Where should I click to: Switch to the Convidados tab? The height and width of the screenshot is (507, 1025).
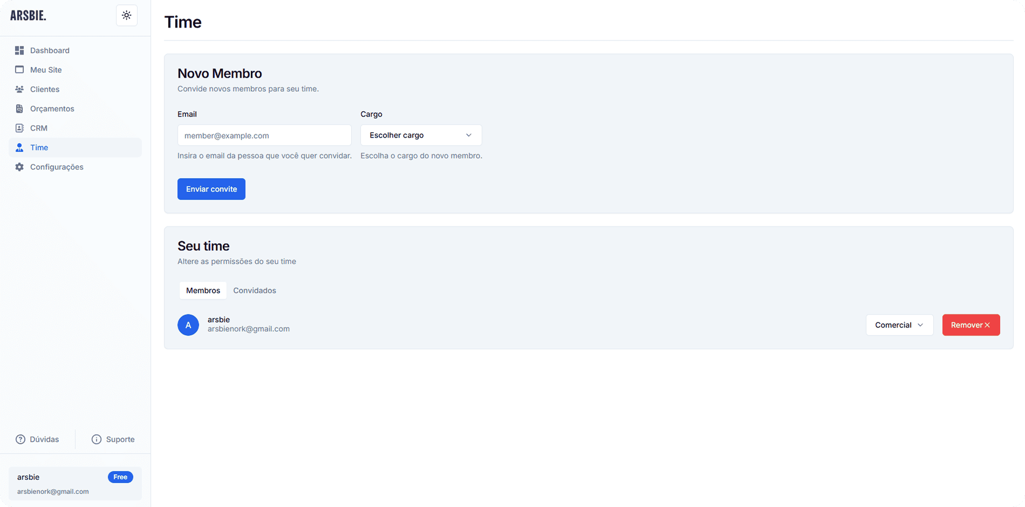point(254,291)
